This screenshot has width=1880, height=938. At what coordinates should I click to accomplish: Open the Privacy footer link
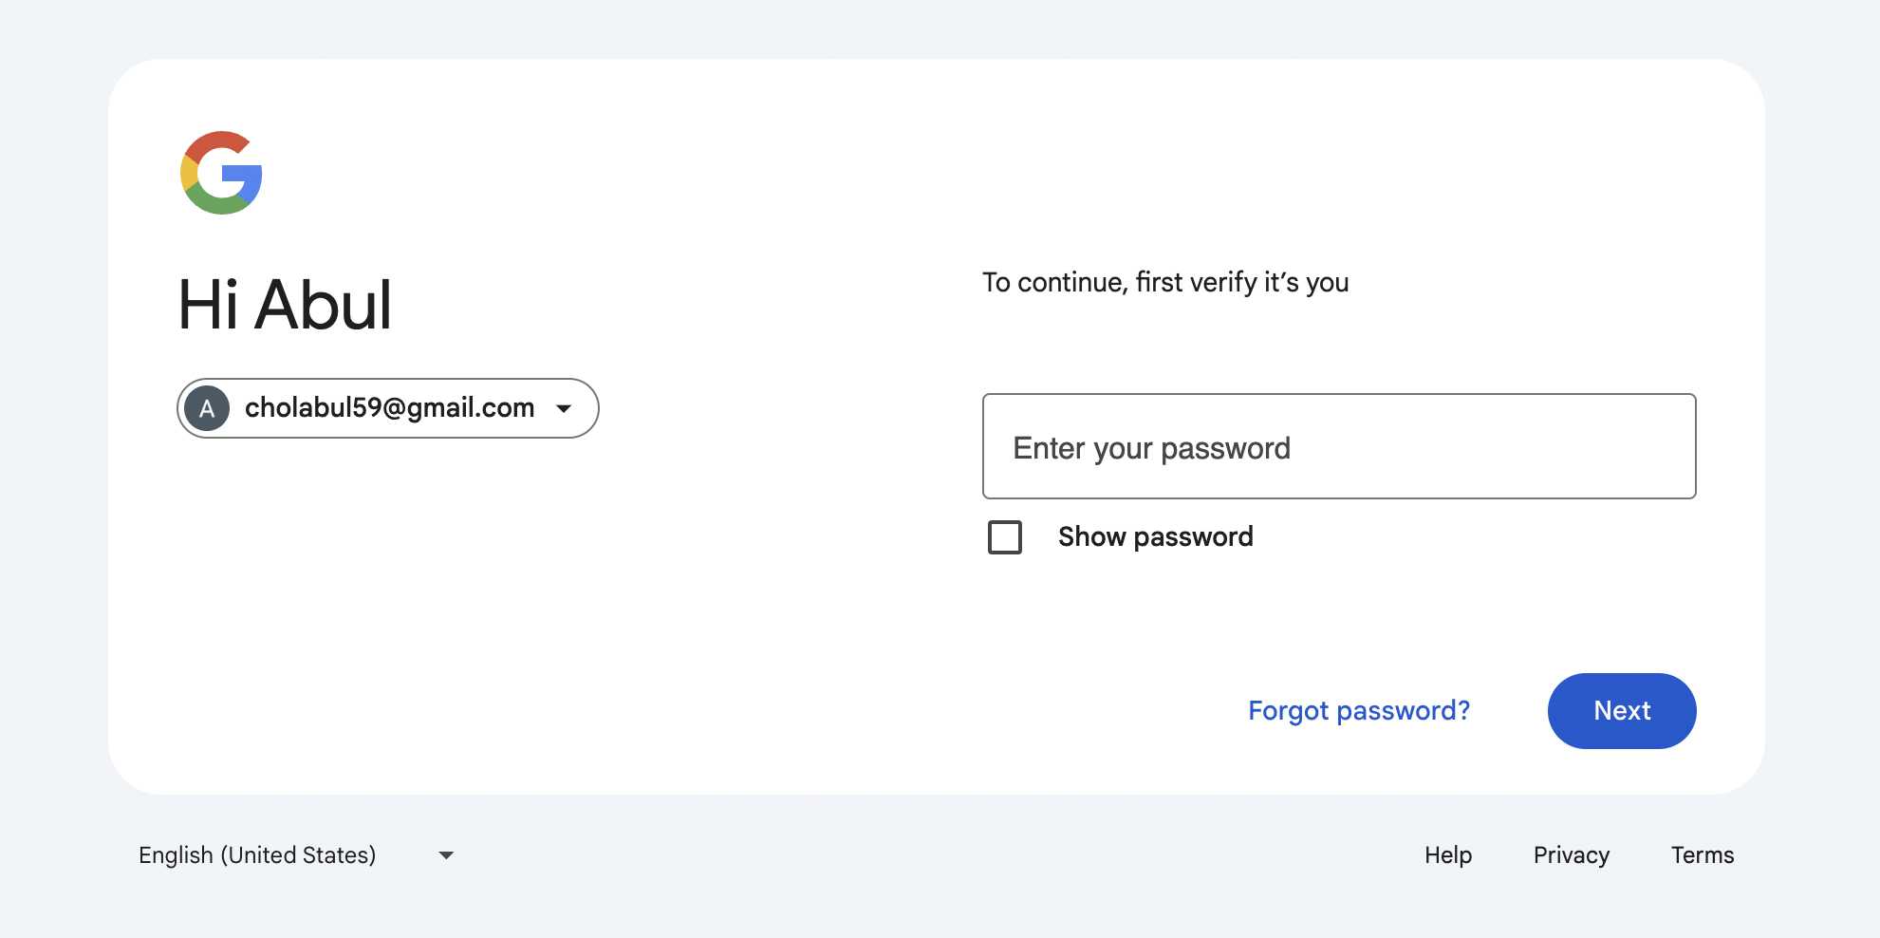[x=1571, y=855]
